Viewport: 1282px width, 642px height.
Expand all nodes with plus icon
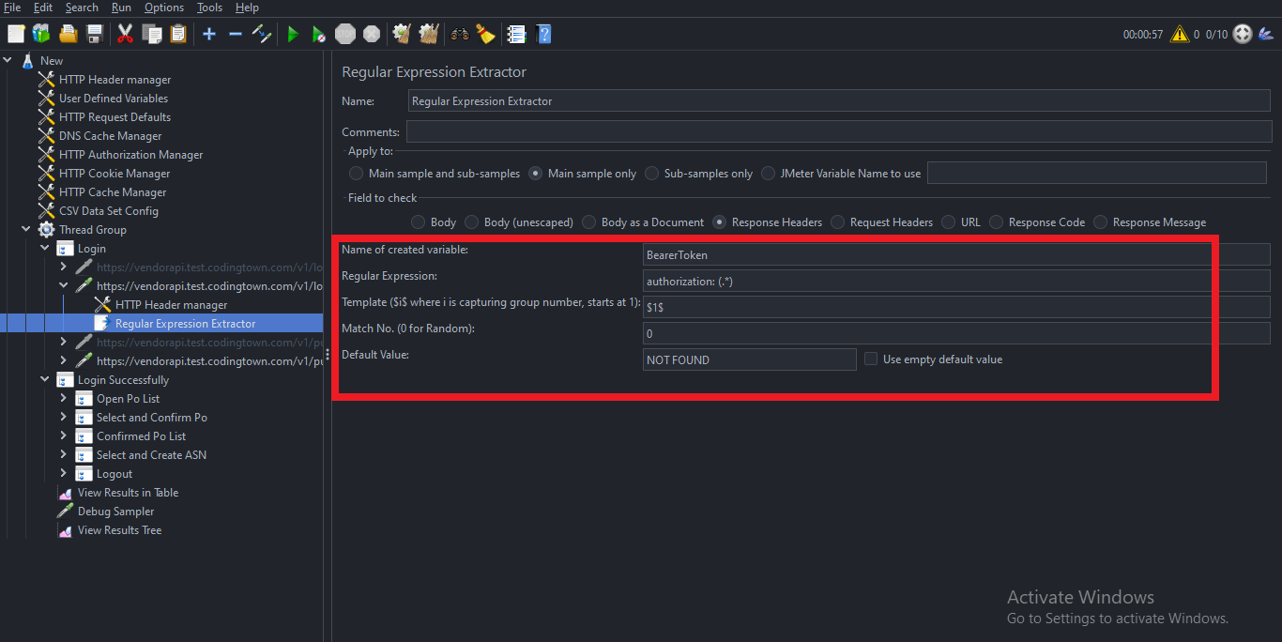208,34
